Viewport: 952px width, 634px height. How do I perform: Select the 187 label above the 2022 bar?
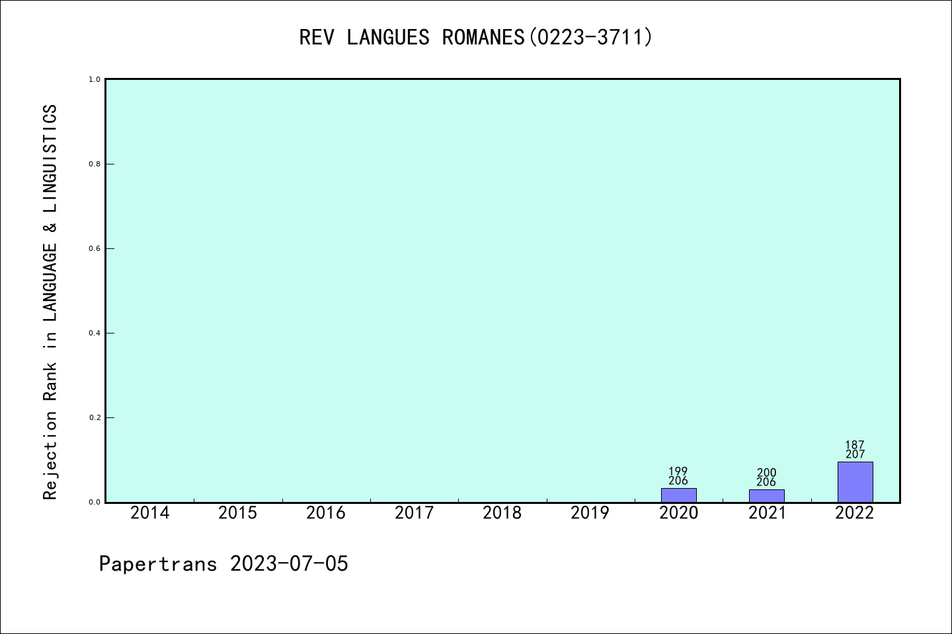[855, 445]
